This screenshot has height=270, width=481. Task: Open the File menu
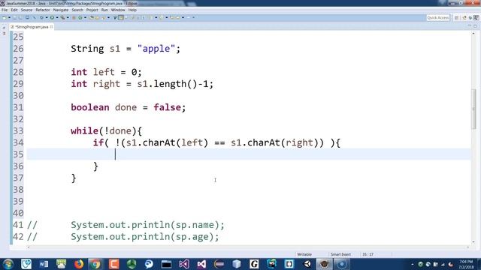(x=5, y=10)
